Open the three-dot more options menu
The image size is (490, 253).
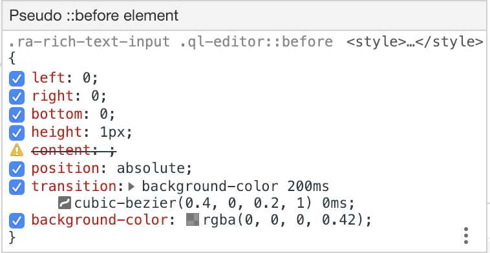point(465,236)
